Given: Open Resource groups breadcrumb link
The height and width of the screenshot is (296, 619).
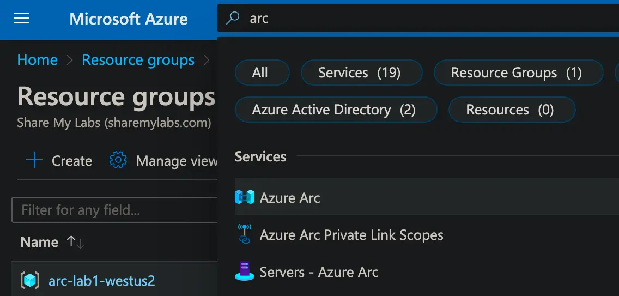Looking at the screenshot, I should coord(138,60).
